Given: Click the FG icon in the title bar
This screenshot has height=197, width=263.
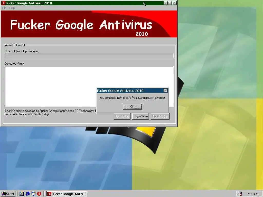Looking at the screenshot, I should [x=3, y=3].
